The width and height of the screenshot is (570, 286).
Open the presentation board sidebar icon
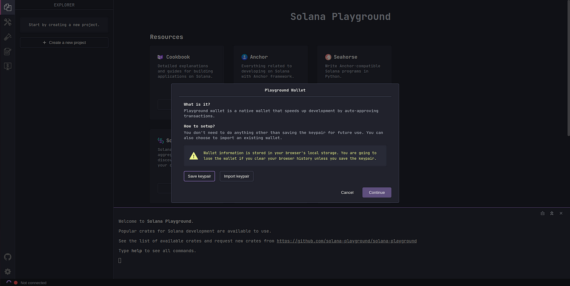pos(7,66)
